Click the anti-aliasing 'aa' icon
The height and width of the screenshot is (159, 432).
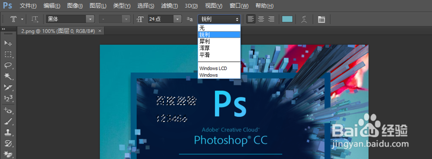click(190, 19)
